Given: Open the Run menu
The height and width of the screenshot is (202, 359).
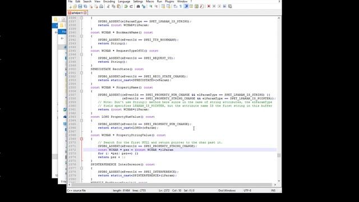Looking at the screenshot, I should point(159,1).
